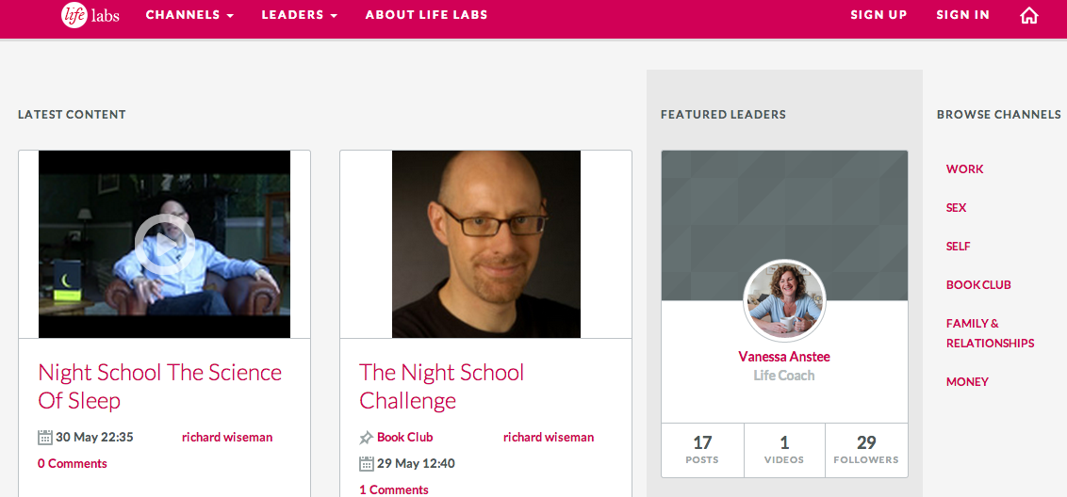Click the Life Labs logo
This screenshot has height=497, width=1067.
point(90,15)
